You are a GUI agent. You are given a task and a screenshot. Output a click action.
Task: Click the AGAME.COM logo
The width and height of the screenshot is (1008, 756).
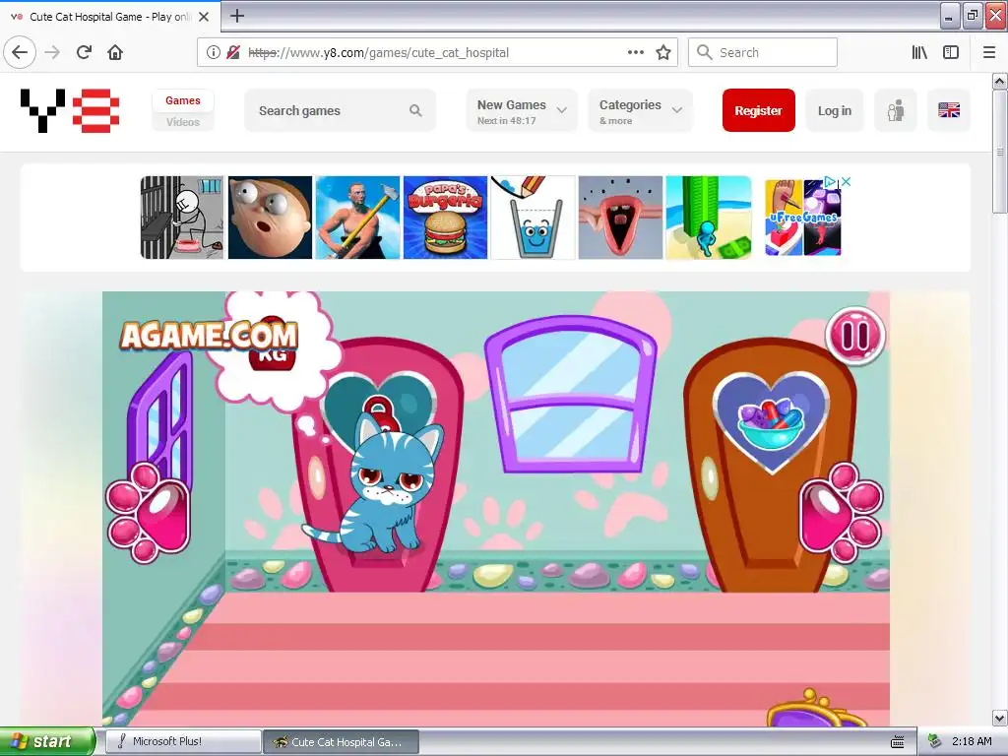209,336
